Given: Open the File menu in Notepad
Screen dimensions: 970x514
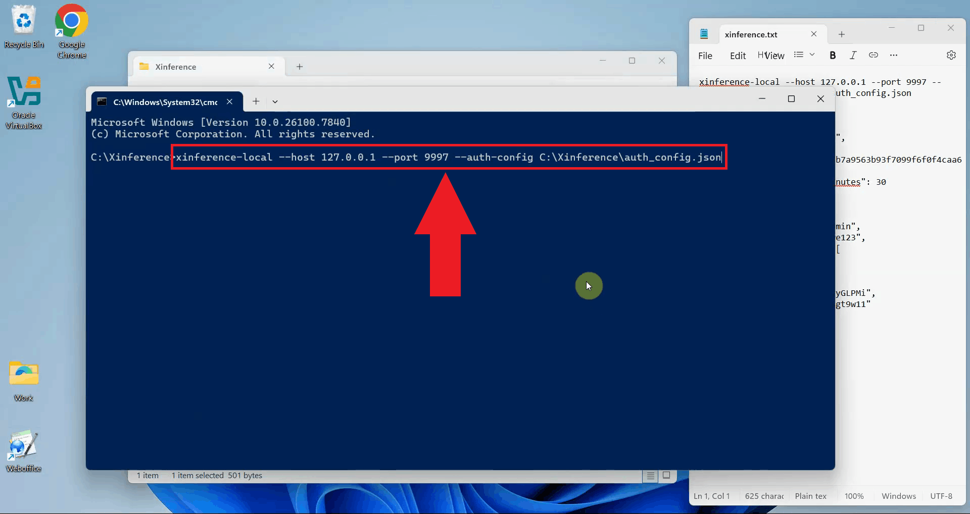Looking at the screenshot, I should [x=705, y=56].
